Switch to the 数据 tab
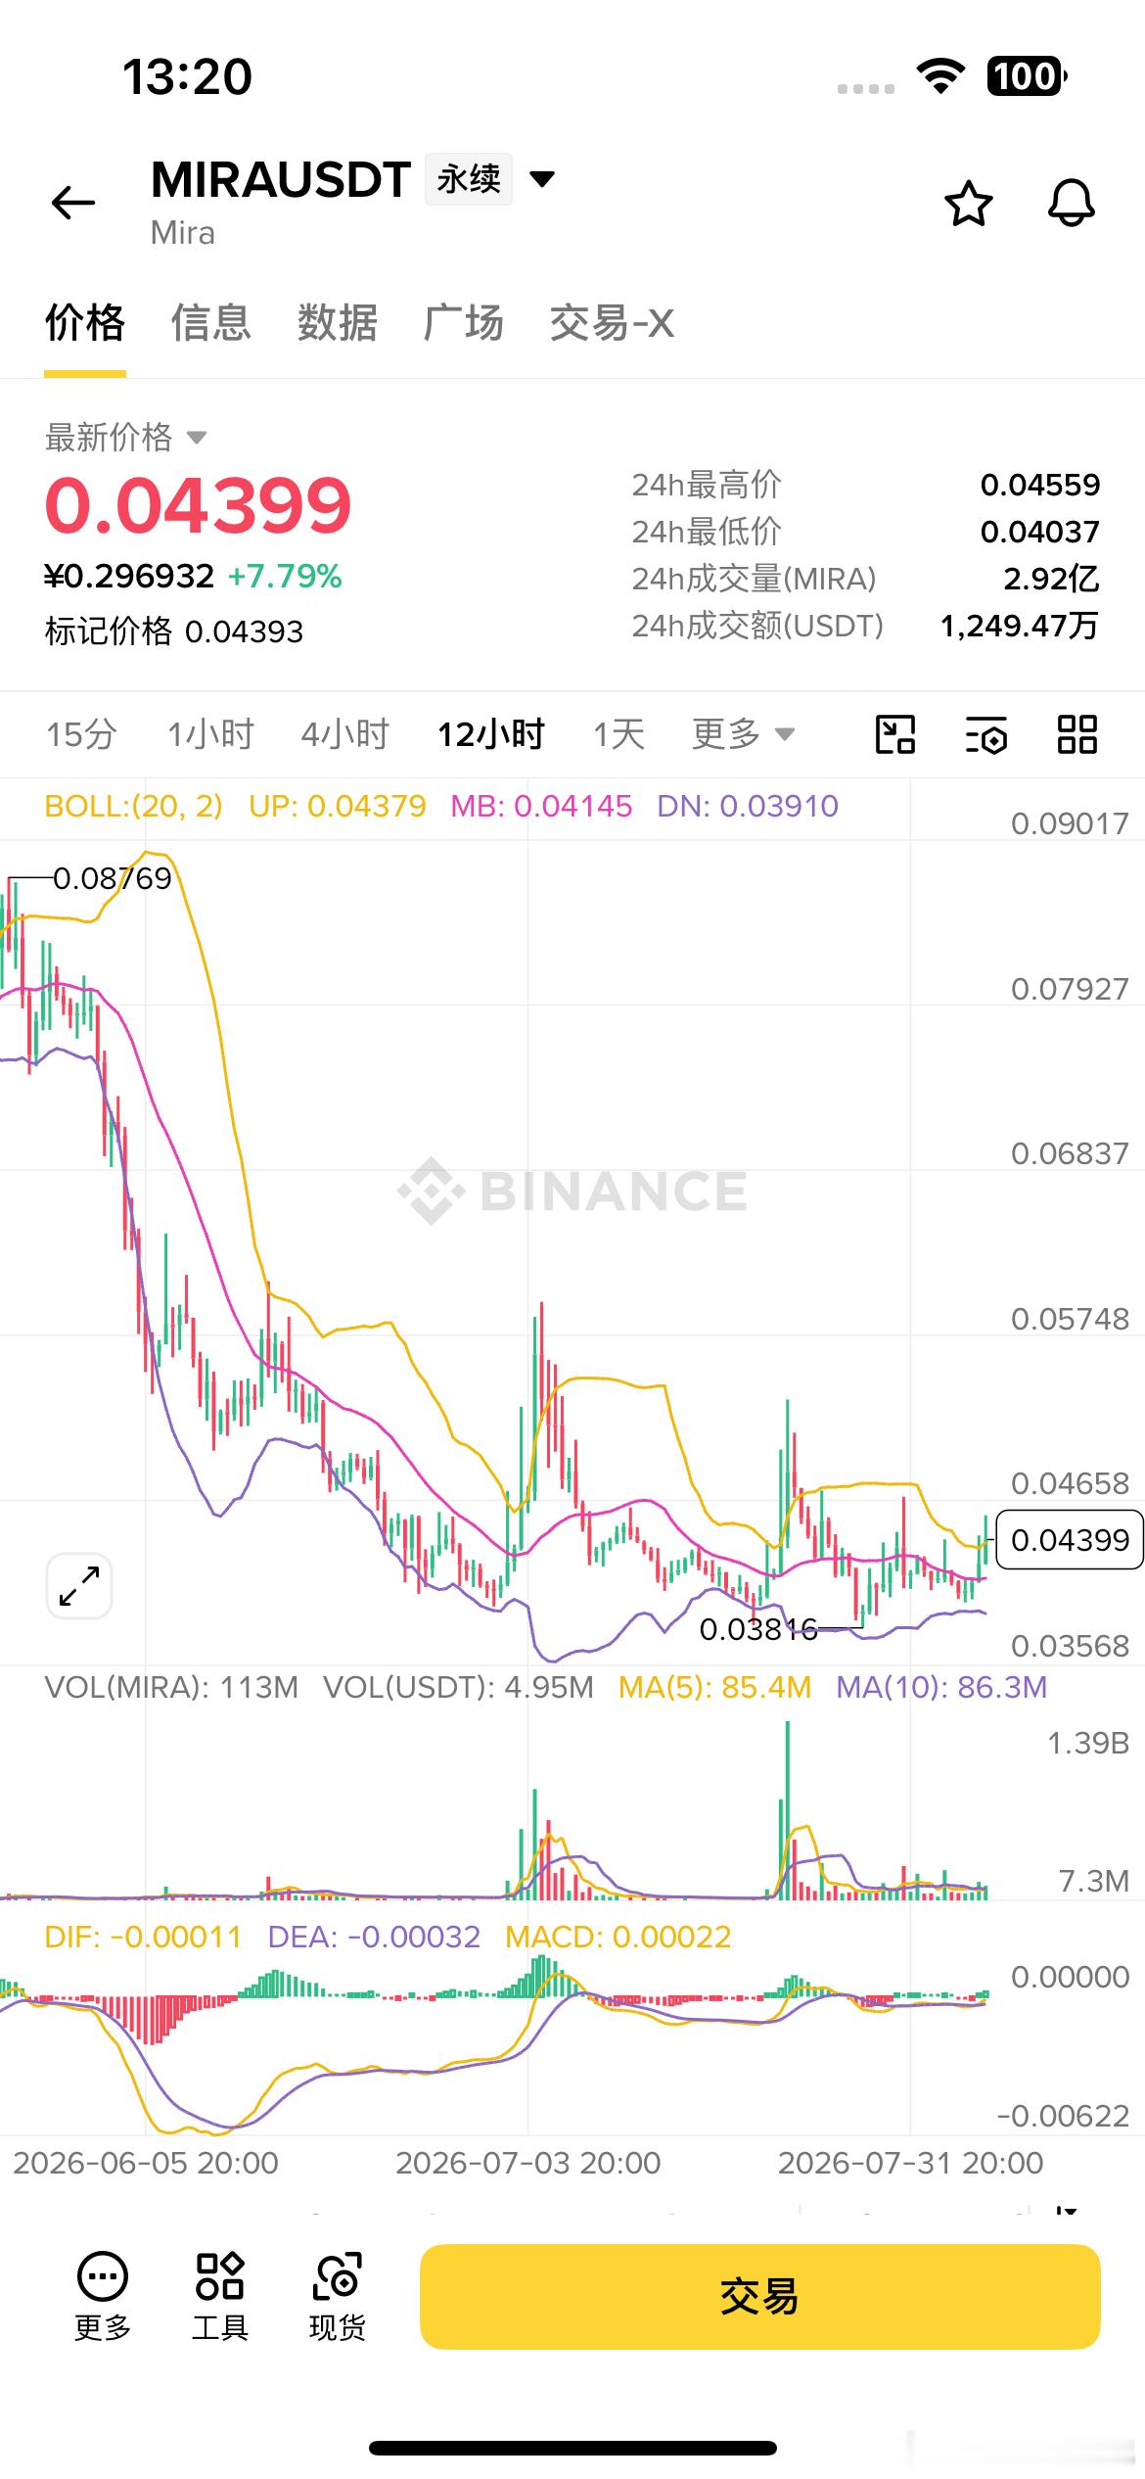The width and height of the screenshot is (1145, 2479). pos(338,323)
